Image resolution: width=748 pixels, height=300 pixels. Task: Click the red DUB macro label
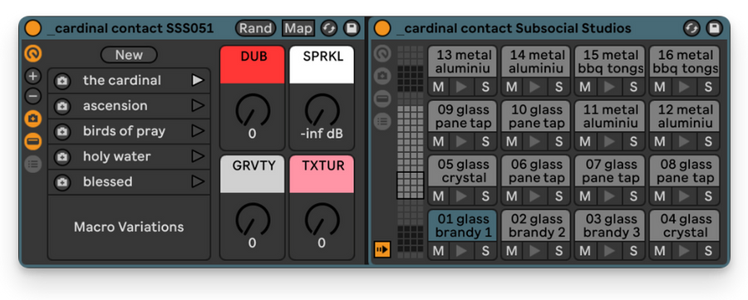pyautogui.click(x=253, y=64)
